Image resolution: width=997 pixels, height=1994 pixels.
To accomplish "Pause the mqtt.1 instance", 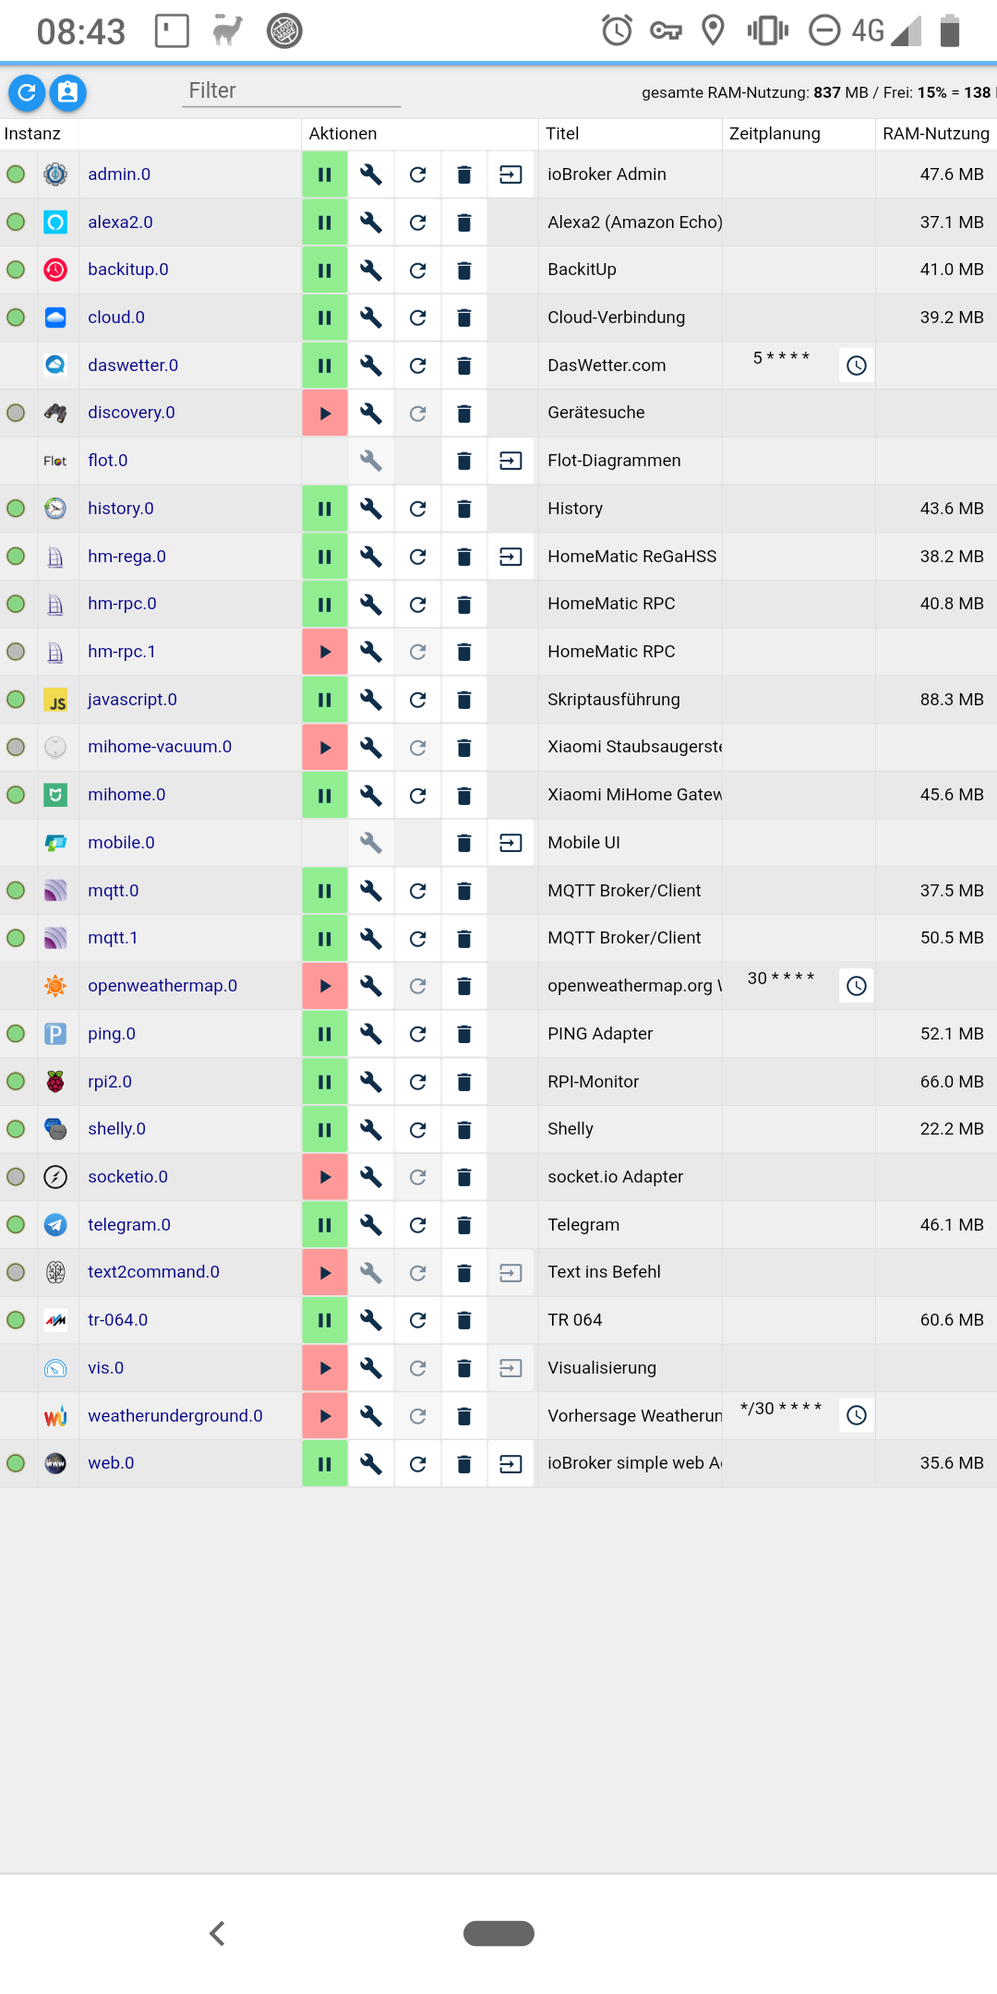I will coord(325,938).
